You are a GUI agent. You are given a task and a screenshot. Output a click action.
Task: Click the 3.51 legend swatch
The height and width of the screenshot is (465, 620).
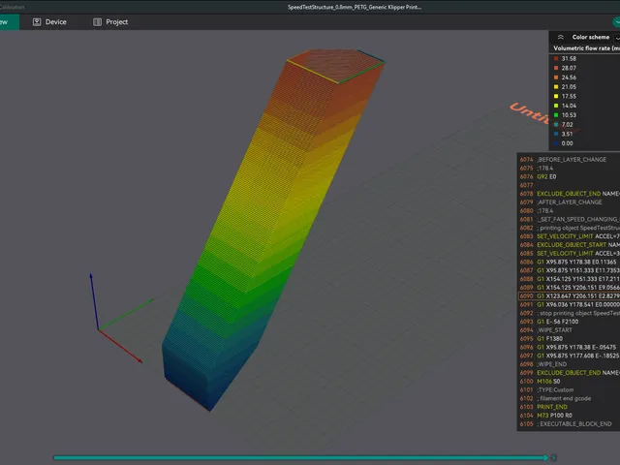click(x=556, y=134)
